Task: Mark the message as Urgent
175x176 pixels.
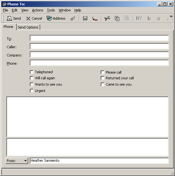Action: coord(32,91)
